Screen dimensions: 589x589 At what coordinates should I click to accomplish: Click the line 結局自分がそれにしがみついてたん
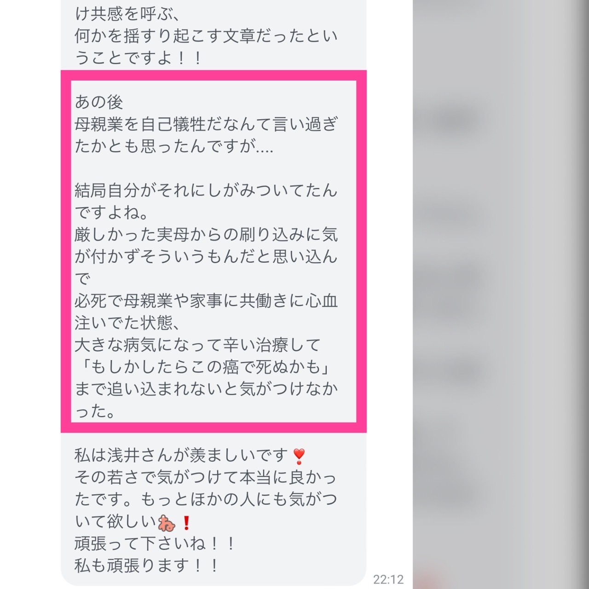coord(206,191)
